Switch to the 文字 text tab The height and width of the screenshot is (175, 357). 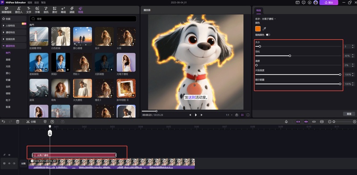click(x=29, y=10)
